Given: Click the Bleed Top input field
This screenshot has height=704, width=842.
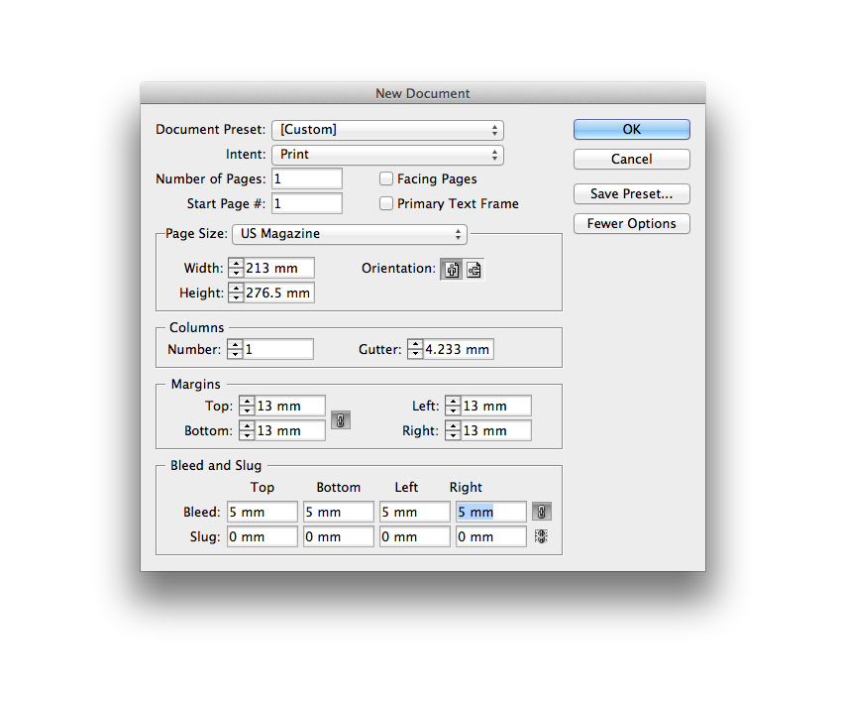Looking at the screenshot, I should tap(262, 512).
